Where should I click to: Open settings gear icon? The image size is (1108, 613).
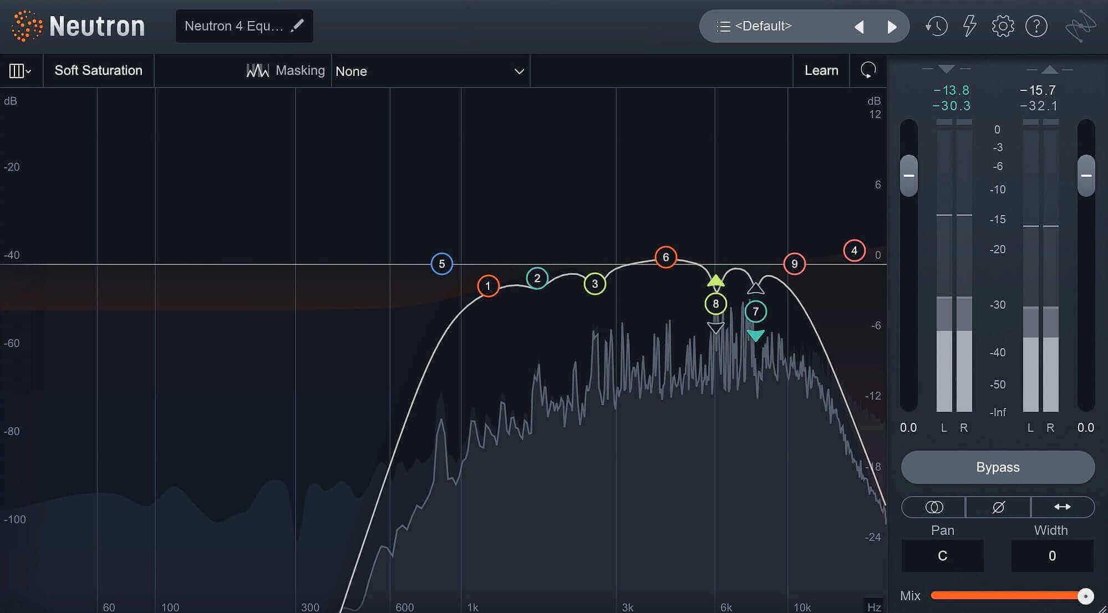pyautogui.click(x=1003, y=26)
